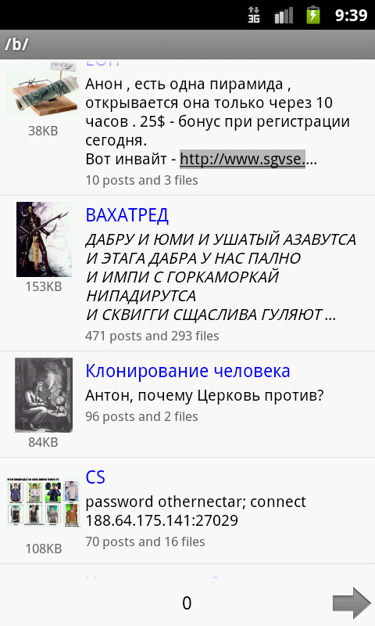Open the CS team photos thumbnail
Viewport: 375px width, 626px height.
44,502
